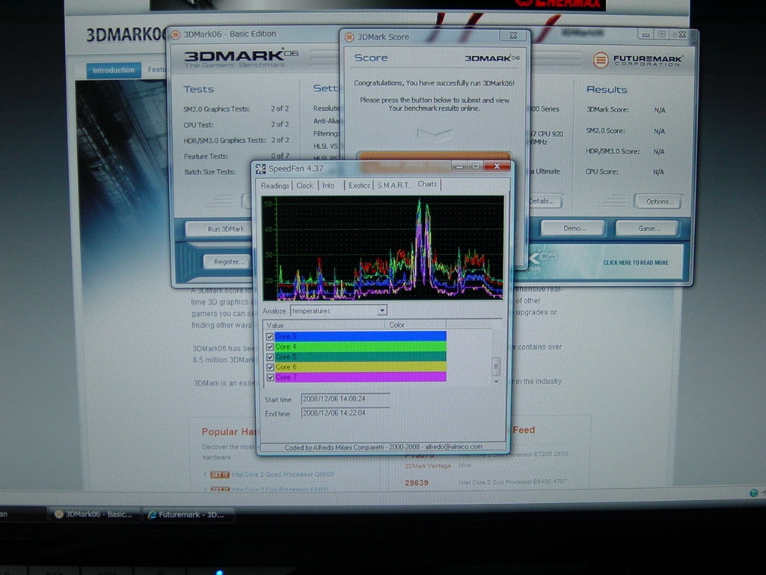The width and height of the screenshot is (766, 575).
Task: Open the Analyze temperatures dropdown
Action: pyautogui.click(x=382, y=310)
